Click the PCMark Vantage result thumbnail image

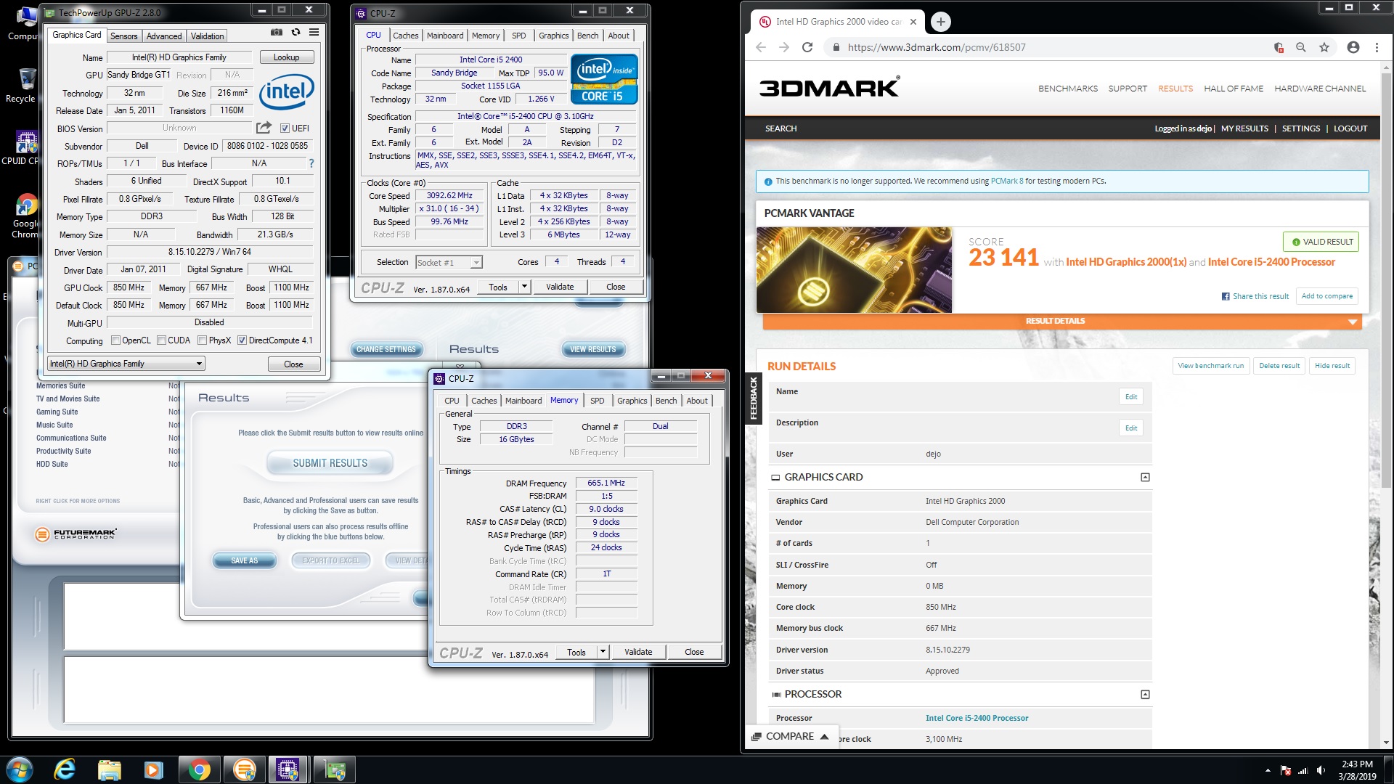pyautogui.click(x=855, y=270)
